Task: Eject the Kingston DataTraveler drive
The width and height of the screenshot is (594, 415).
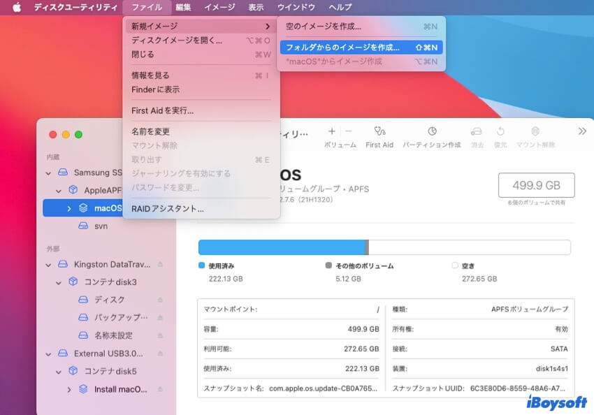Action: (x=160, y=265)
